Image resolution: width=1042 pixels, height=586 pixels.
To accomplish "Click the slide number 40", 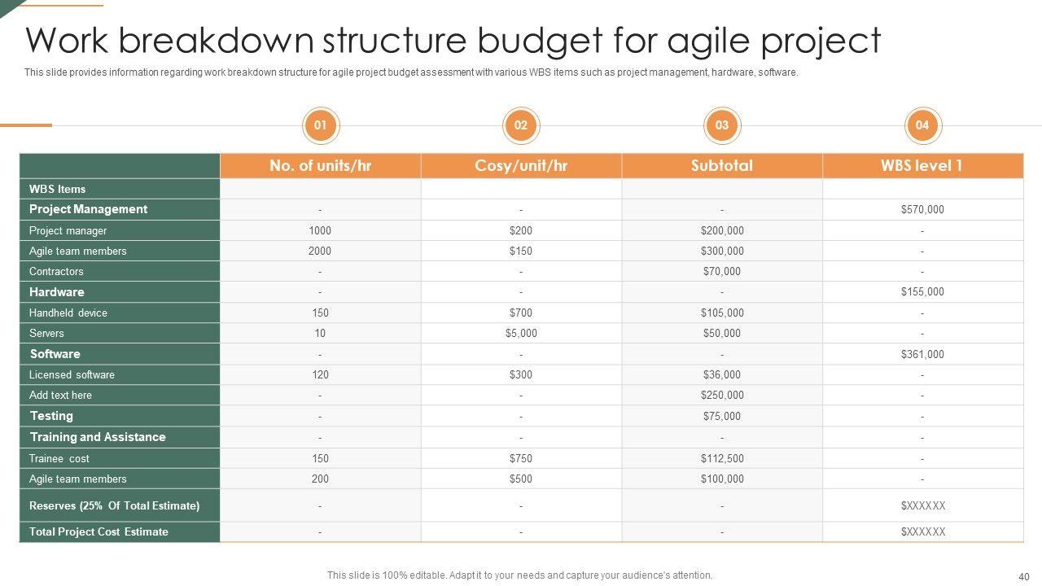I will (1024, 576).
